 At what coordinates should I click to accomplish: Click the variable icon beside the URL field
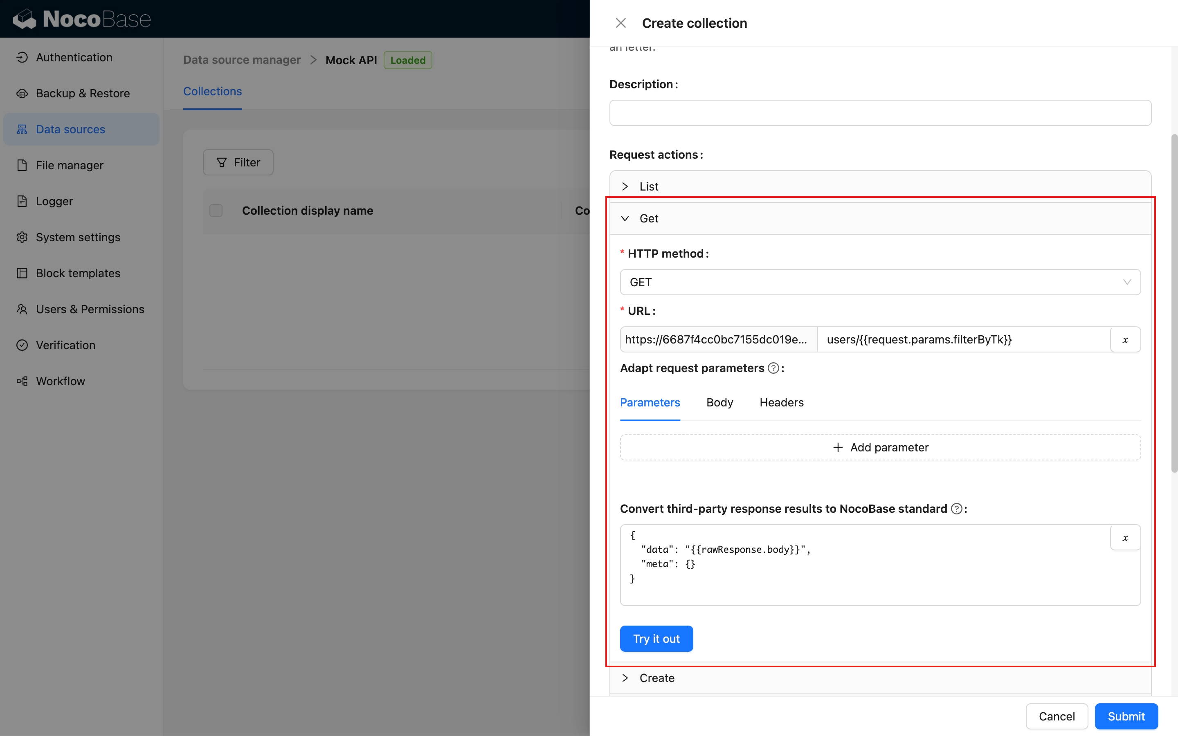[x=1125, y=340]
